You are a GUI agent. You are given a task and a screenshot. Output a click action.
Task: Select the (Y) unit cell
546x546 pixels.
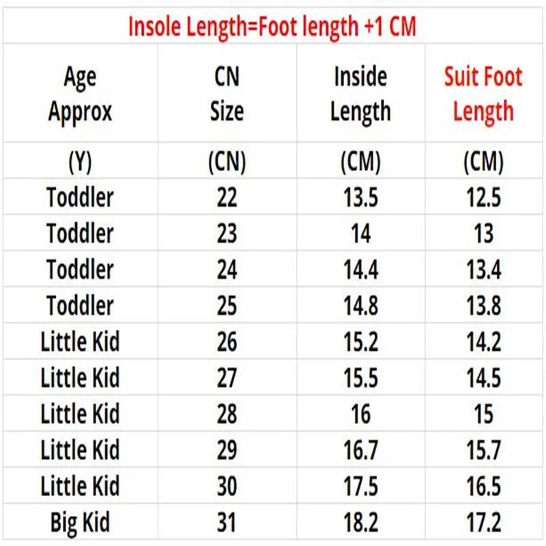[x=80, y=162]
